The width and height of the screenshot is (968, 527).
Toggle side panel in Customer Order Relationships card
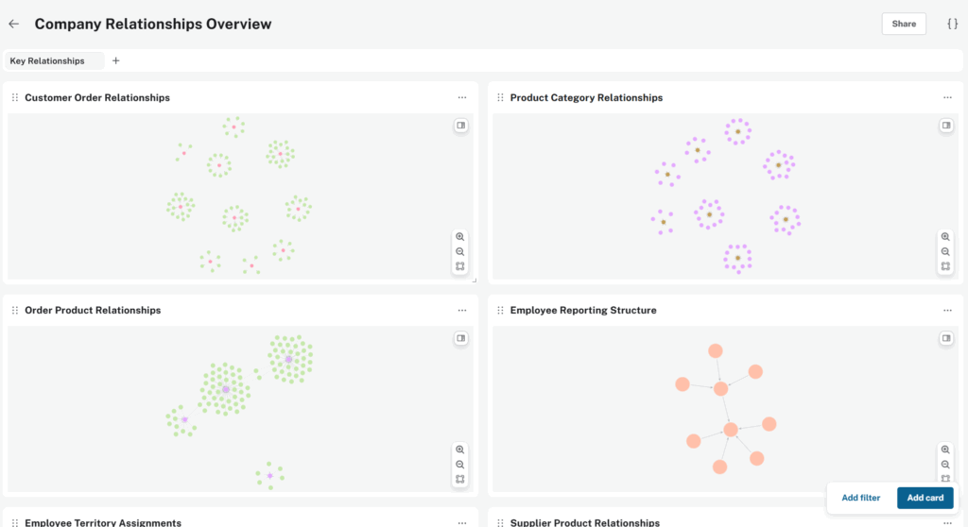tap(460, 126)
